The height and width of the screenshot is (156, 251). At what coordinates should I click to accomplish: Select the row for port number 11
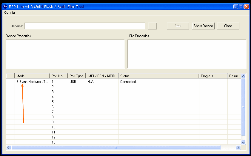click(x=124, y=132)
